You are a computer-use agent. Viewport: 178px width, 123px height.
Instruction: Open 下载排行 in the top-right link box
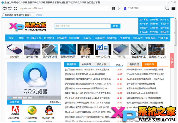pyautogui.click(x=165, y=23)
